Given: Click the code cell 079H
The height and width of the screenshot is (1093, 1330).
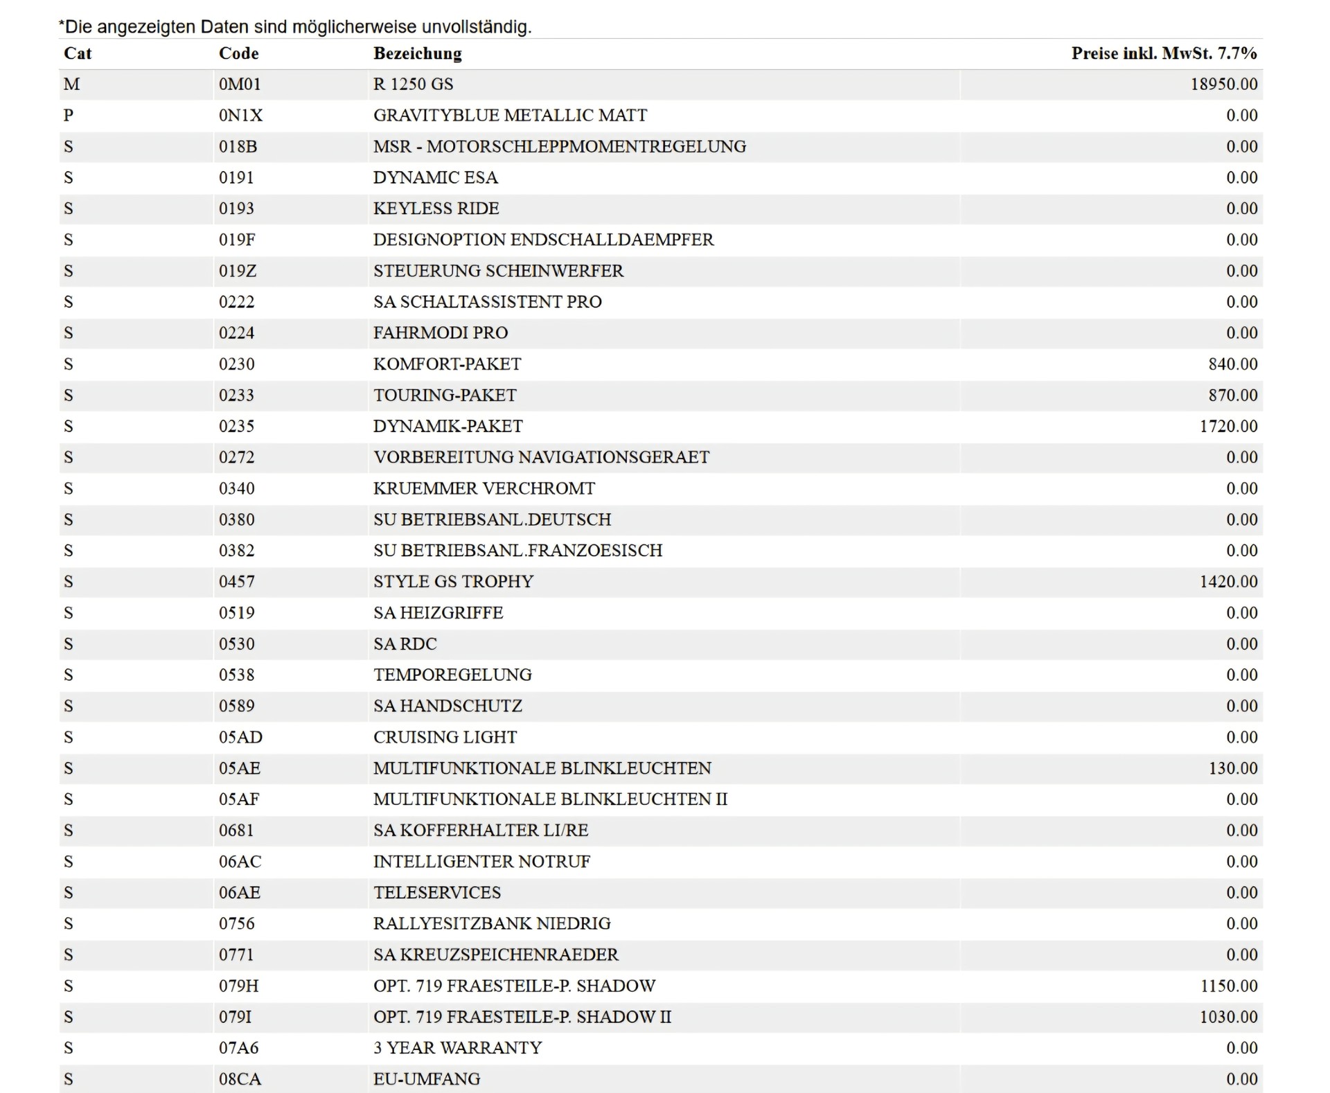Looking at the screenshot, I should pos(239,986).
